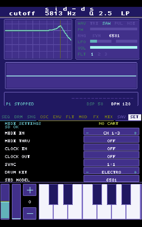Open the FLT filter tab
This screenshot has width=142, height=227.
pos(70,117)
